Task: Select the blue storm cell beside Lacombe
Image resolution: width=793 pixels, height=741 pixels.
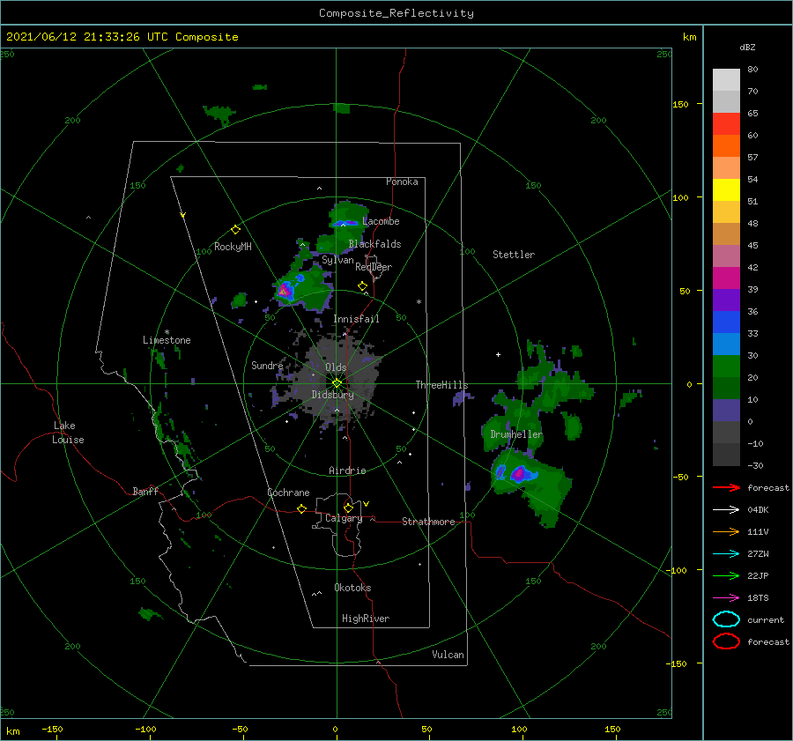Action: coord(345,223)
